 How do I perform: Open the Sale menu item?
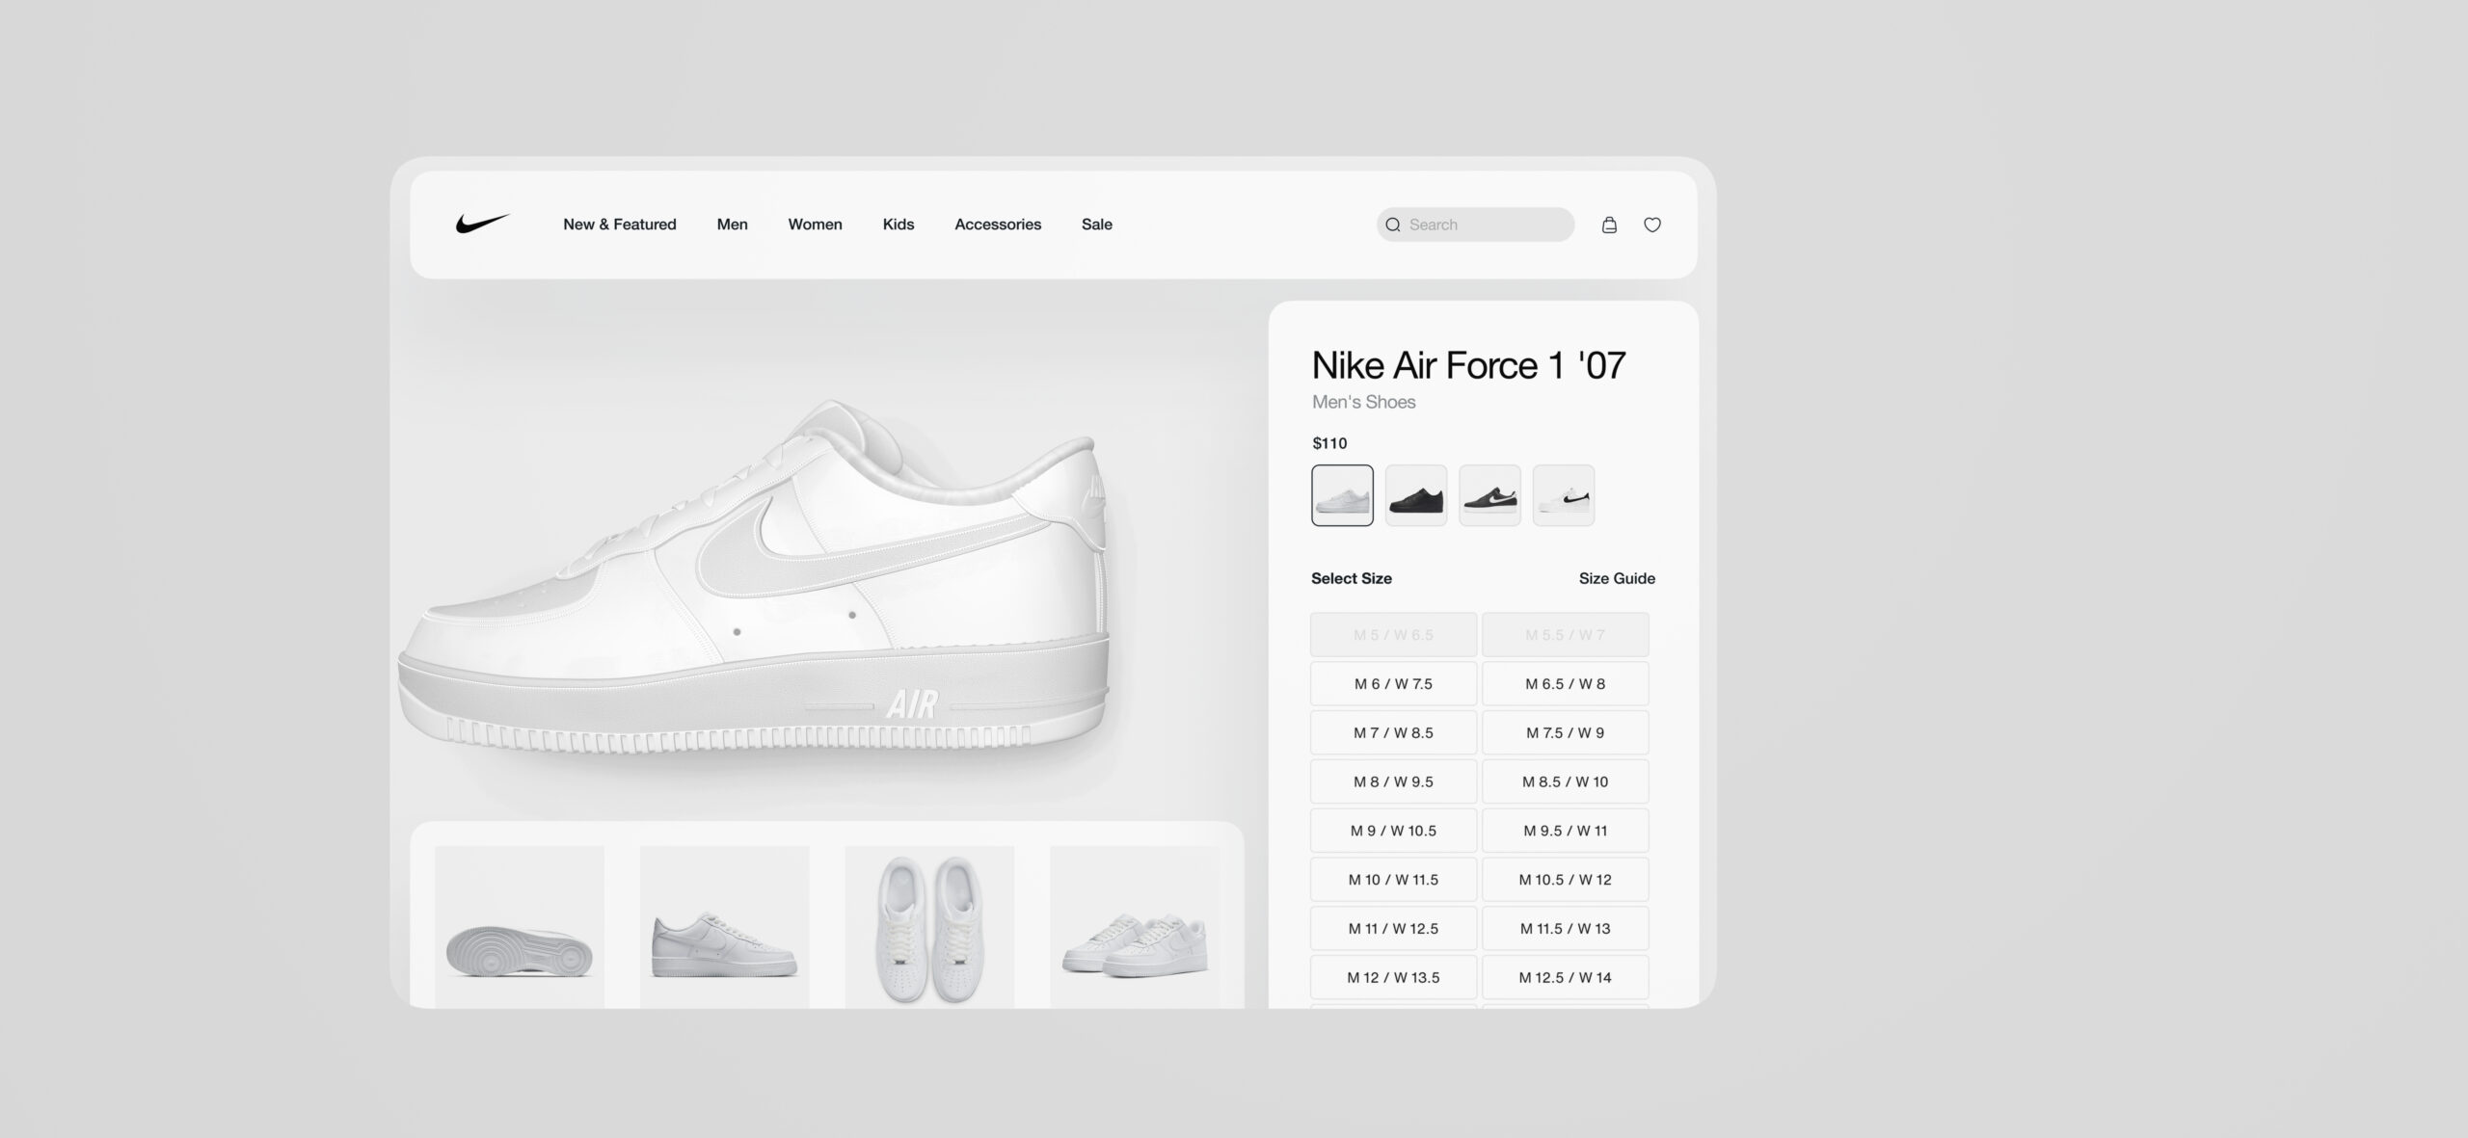1097,225
